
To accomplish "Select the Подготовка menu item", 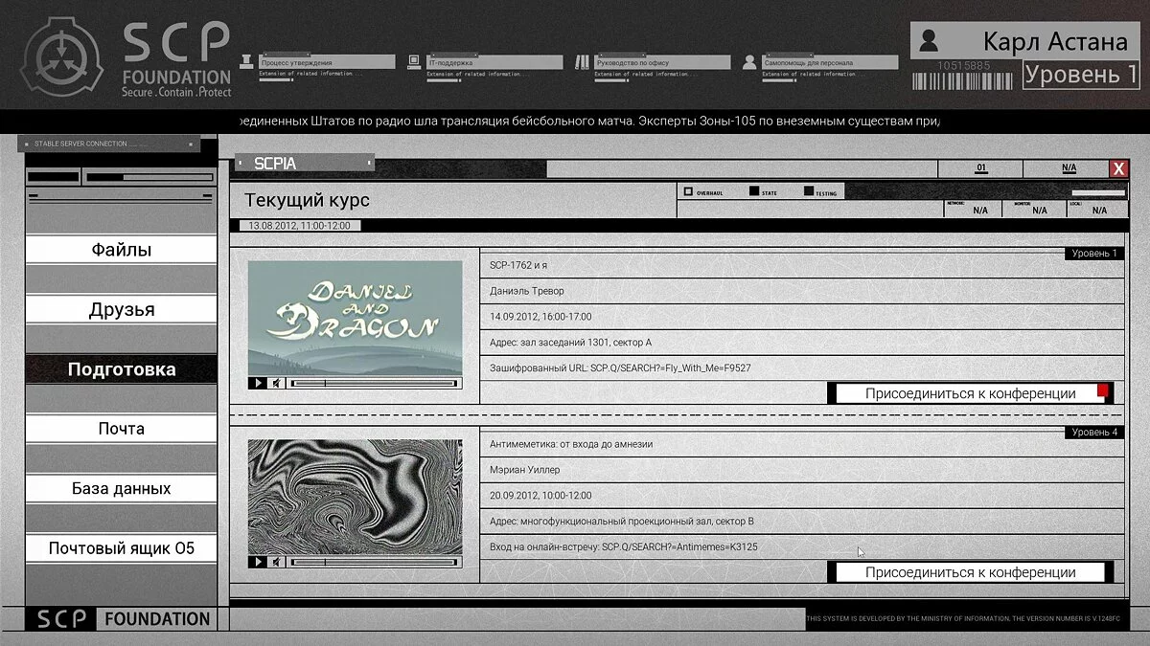I will click(x=122, y=369).
